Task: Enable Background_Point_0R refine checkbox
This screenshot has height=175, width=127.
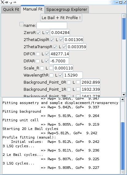Action: [x=69, y=82]
